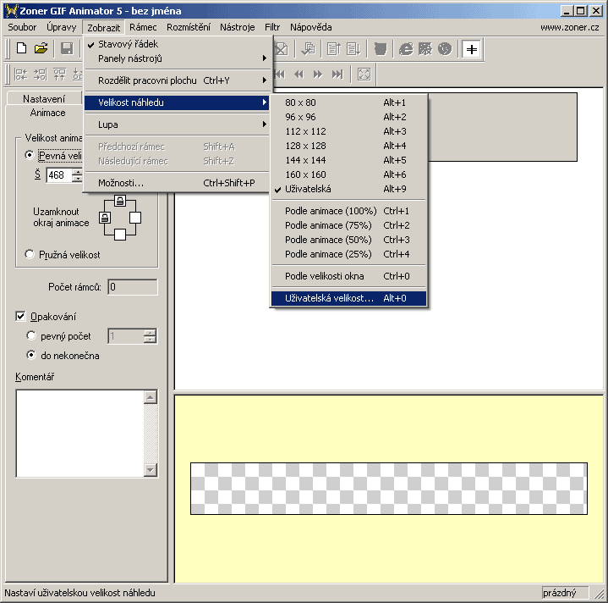Switch to the Nastavení tab
Image resolution: width=608 pixels, height=603 pixels.
(44, 98)
